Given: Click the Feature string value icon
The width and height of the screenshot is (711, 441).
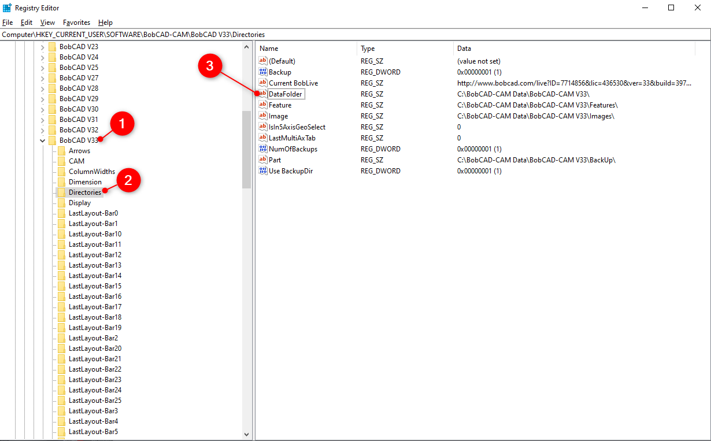Looking at the screenshot, I should [263, 105].
